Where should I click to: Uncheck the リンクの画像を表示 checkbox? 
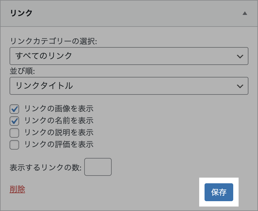tap(14, 109)
